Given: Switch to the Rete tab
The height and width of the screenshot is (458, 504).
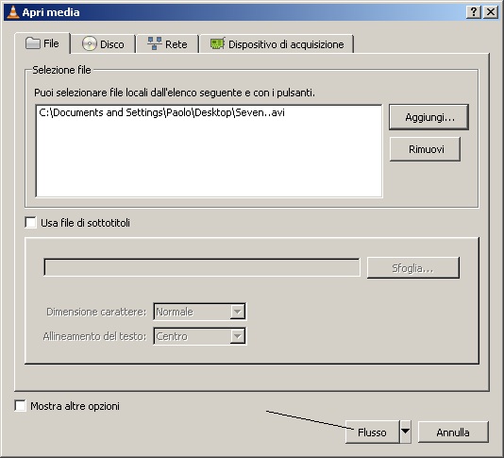Looking at the screenshot, I should [x=167, y=43].
